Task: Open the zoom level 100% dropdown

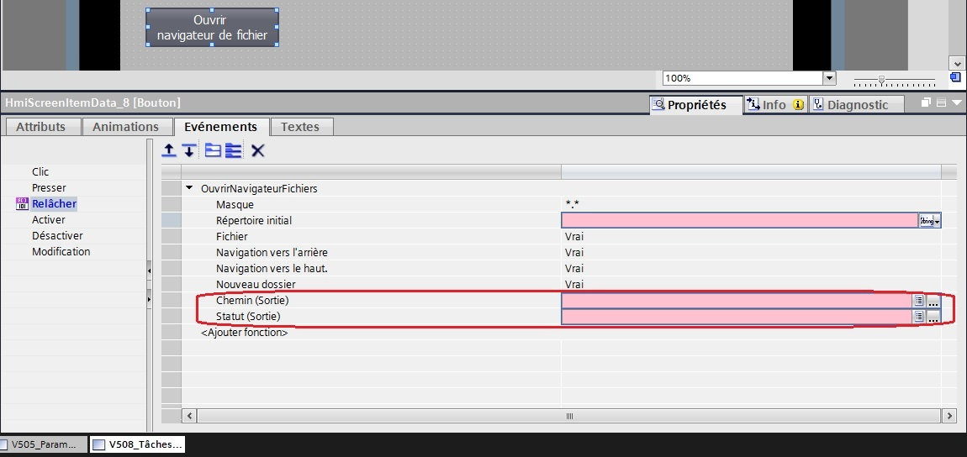Action: coord(829,78)
